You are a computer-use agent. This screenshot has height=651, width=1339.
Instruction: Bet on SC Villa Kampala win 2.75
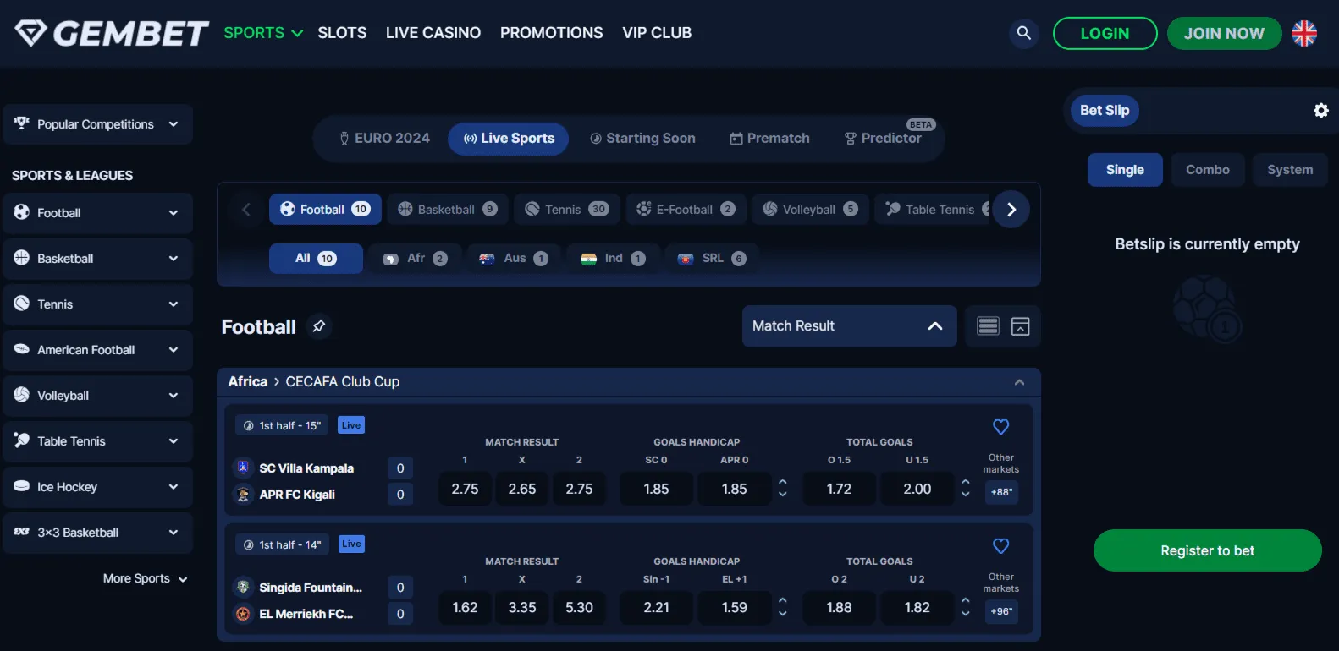pyautogui.click(x=465, y=489)
